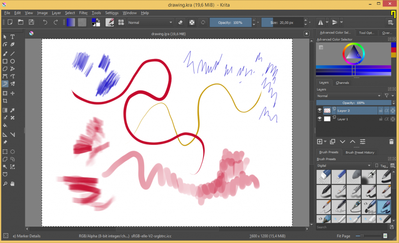Delete the selected layer with the trash icon
This screenshot has height=243, width=399.
tap(391, 142)
